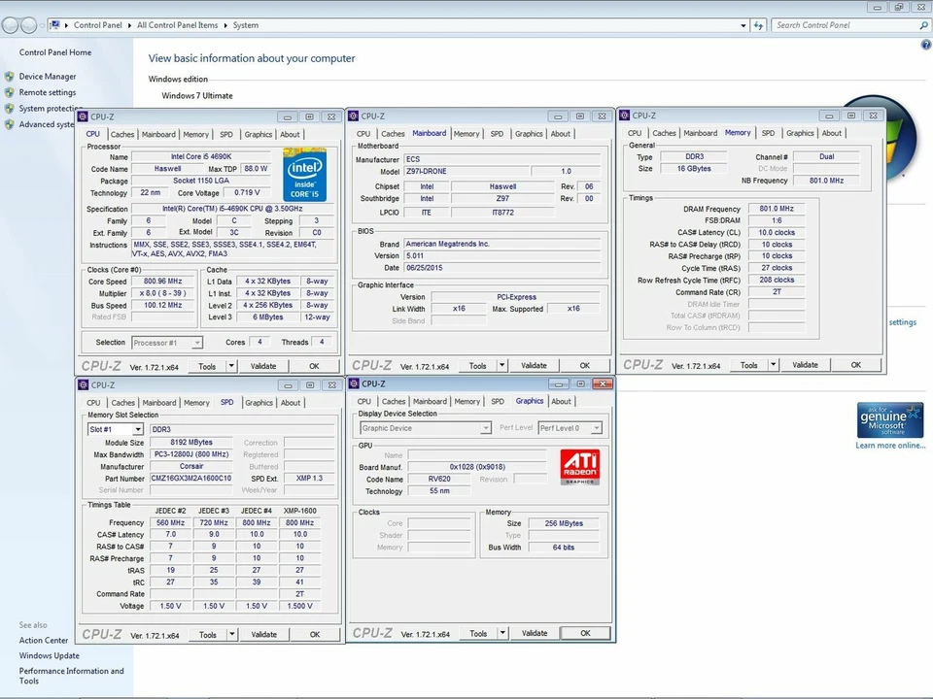Click the shield icon beside Remote settings

coord(10,93)
